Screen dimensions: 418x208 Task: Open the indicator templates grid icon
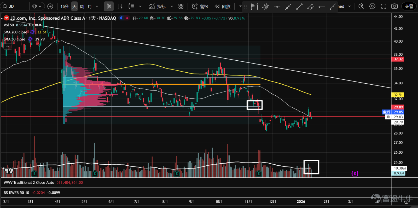tap(181, 6)
